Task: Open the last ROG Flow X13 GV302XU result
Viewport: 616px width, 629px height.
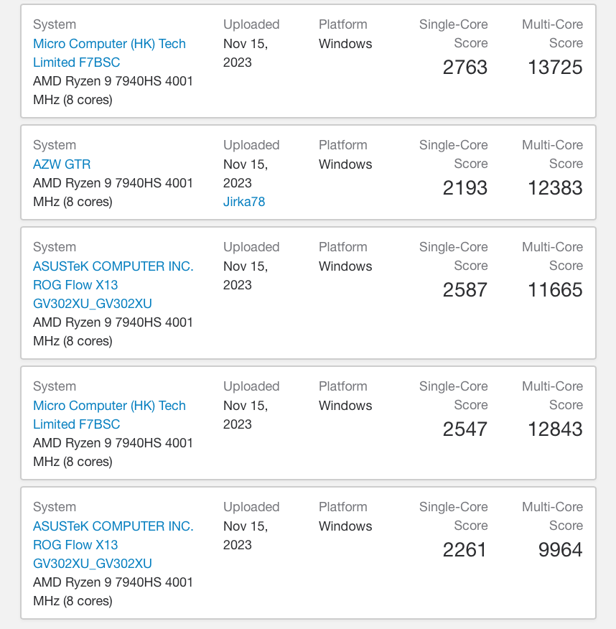Action: pyautogui.click(x=113, y=544)
